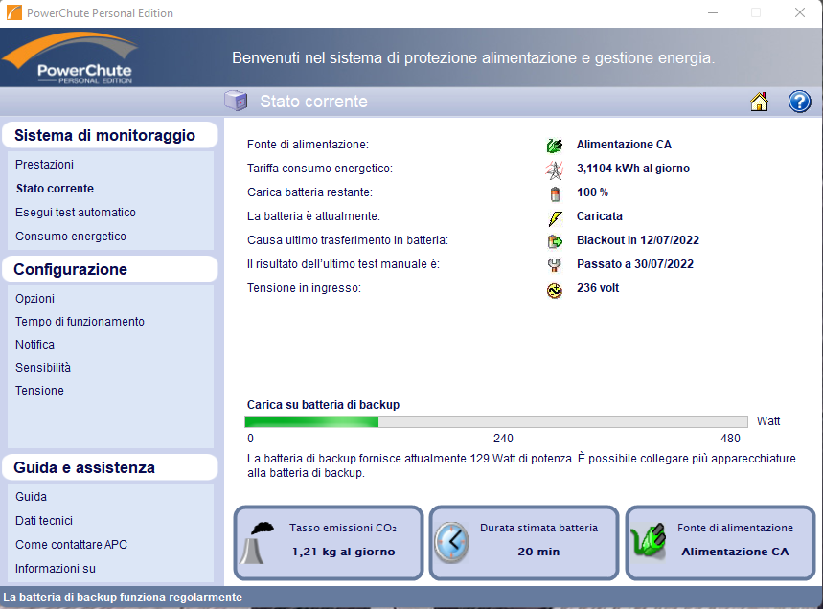Click the Tasso emissioni CO₂ card

[x=329, y=543]
